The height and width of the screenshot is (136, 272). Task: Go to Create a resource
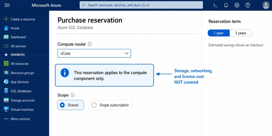pos(23,19)
